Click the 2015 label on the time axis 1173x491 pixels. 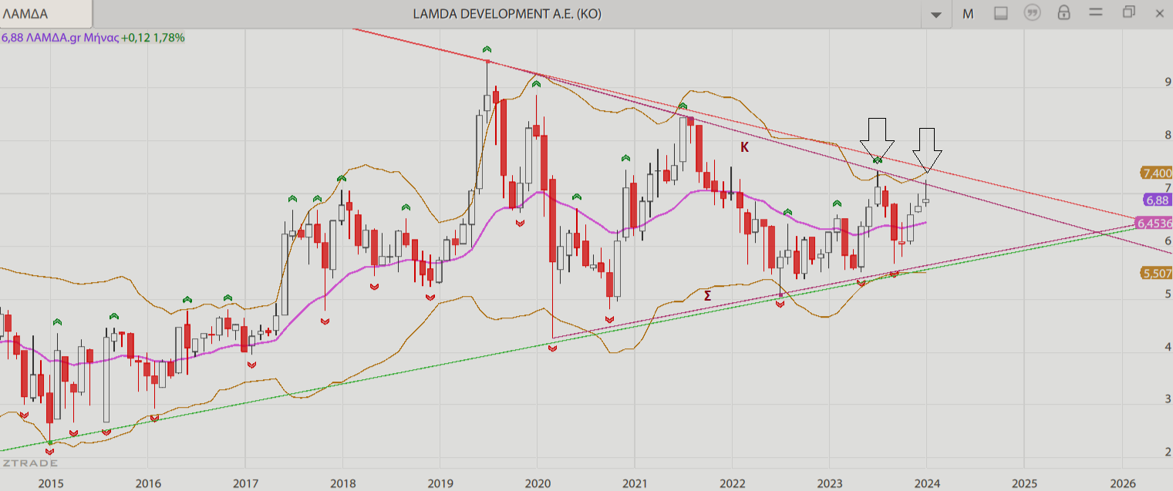tap(50, 483)
